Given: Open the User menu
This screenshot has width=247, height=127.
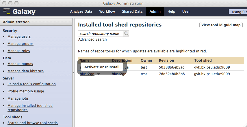Looking at the screenshot, I should [x=186, y=12].
